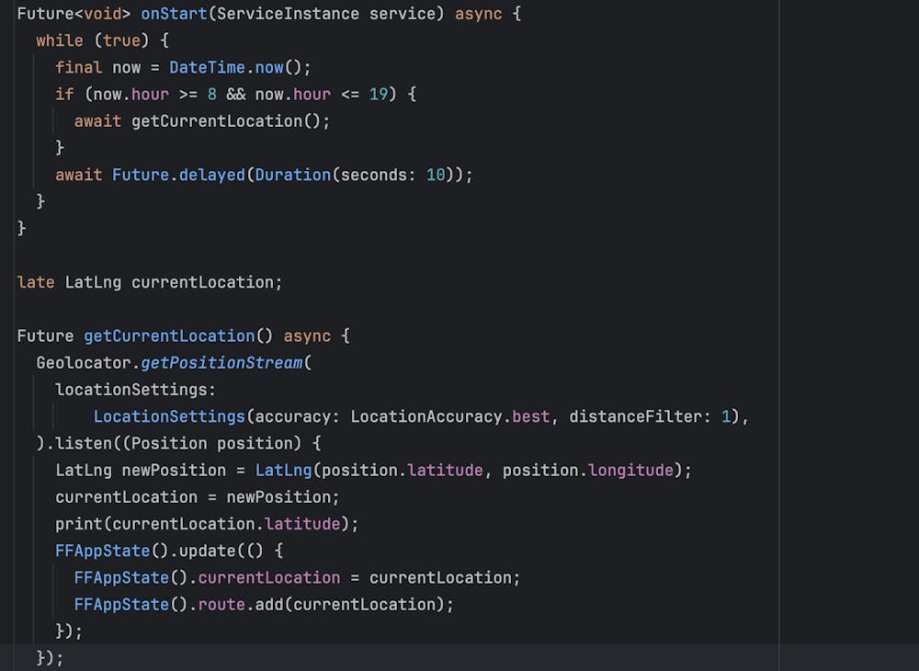Click '.listen((Position position)' line
This screenshot has width=919, height=671.
pyautogui.click(x=179, y=444)
